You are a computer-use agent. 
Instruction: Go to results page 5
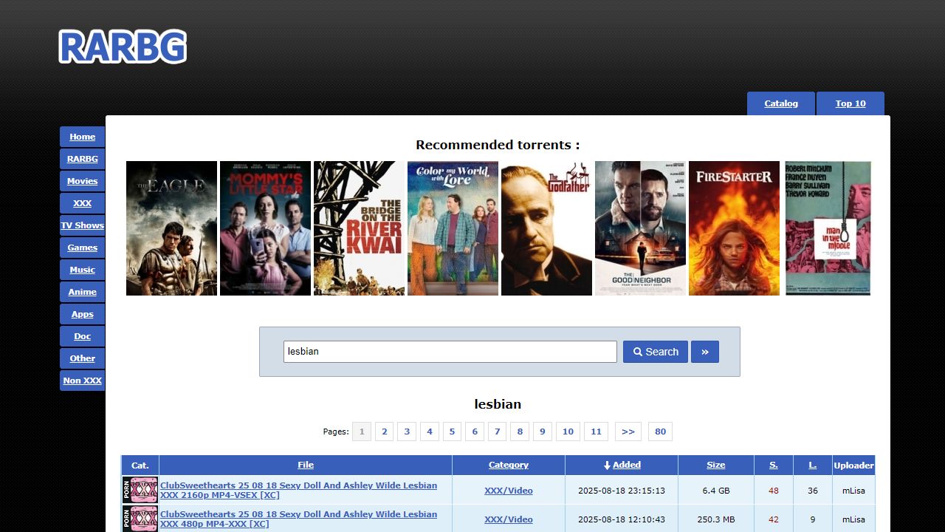452,432
